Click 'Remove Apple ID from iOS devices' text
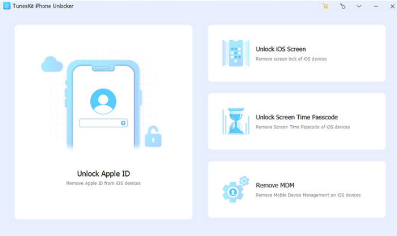Image resolution: width=397 pixels, height=236 pixels. click(103, 183)
